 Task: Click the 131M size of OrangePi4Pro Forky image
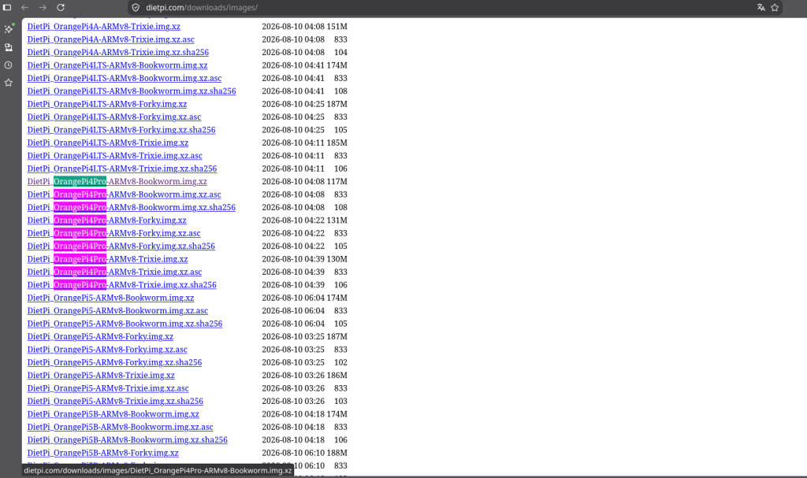(x=337, y=220)
